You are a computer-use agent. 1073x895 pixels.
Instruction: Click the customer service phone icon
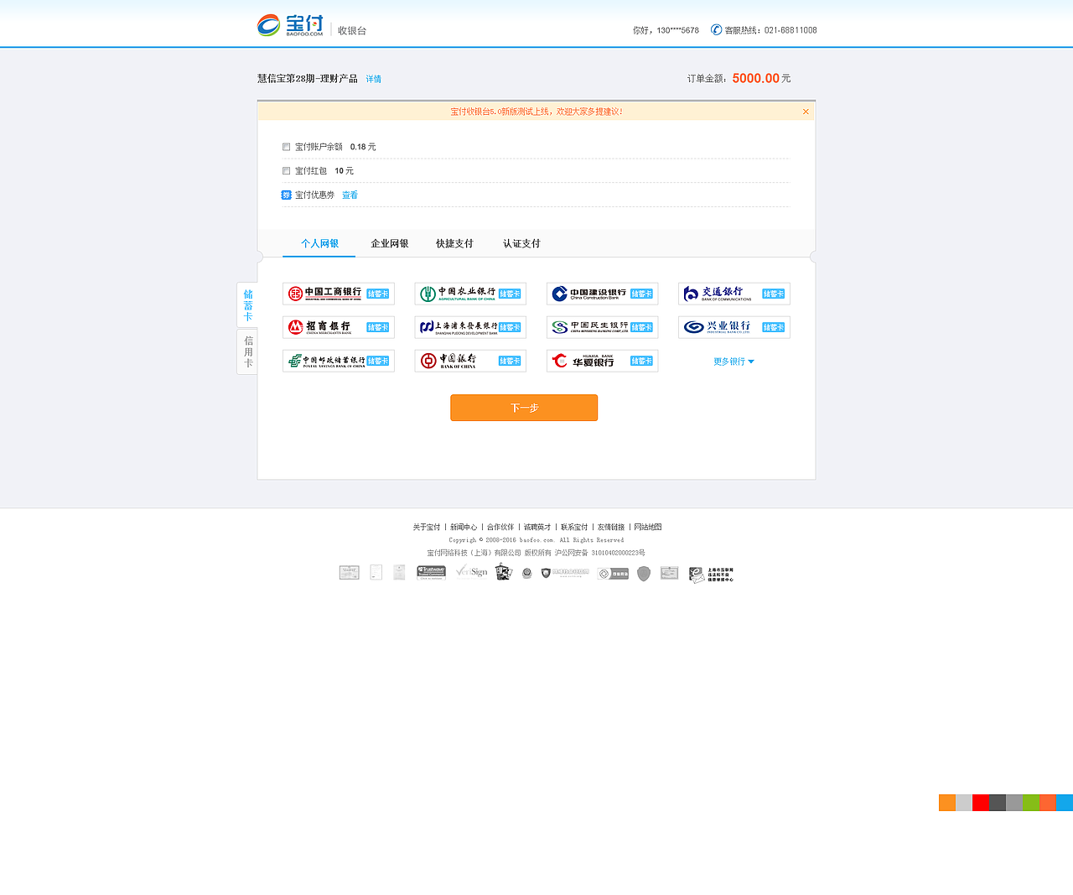[716, 29]
